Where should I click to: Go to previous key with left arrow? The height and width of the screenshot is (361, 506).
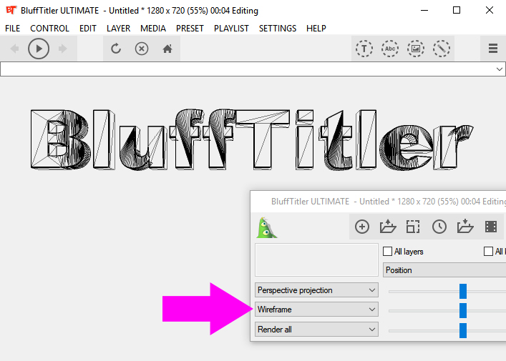coord(14,49)
